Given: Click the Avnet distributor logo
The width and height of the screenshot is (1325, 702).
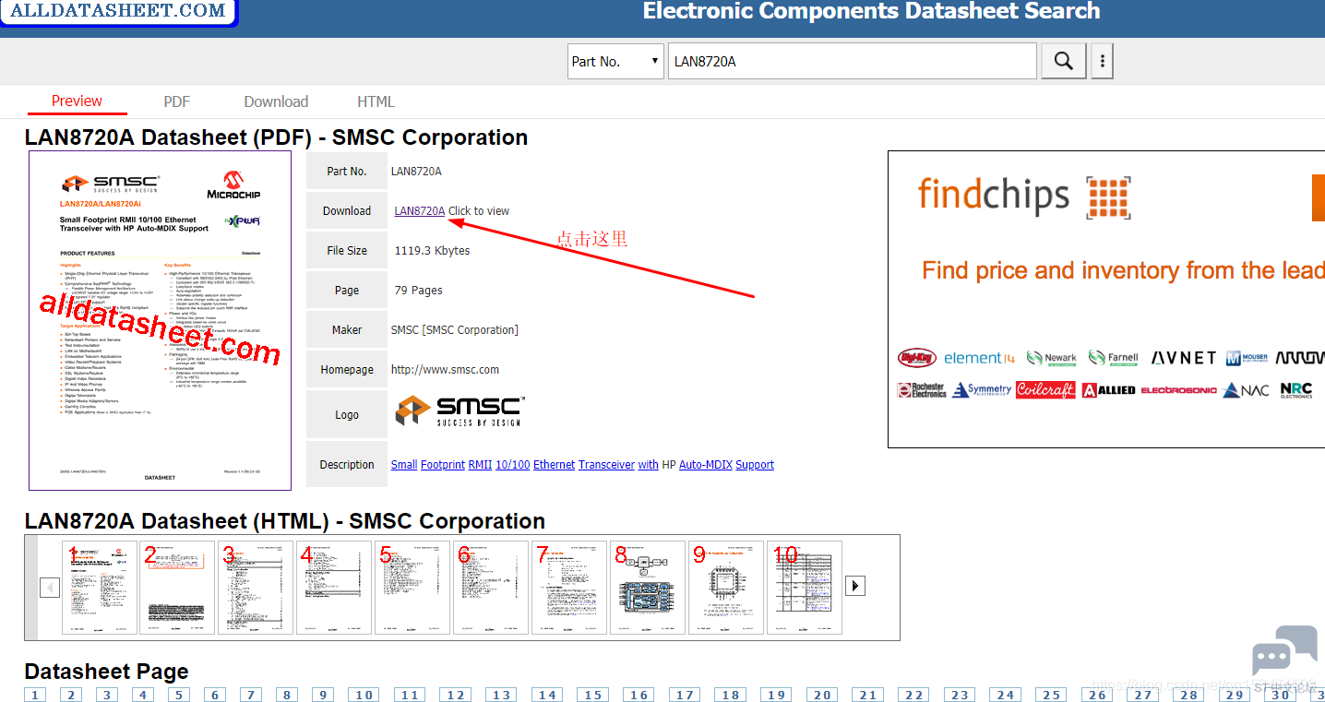Looking at the screenshot, I should coord(1184,357).
